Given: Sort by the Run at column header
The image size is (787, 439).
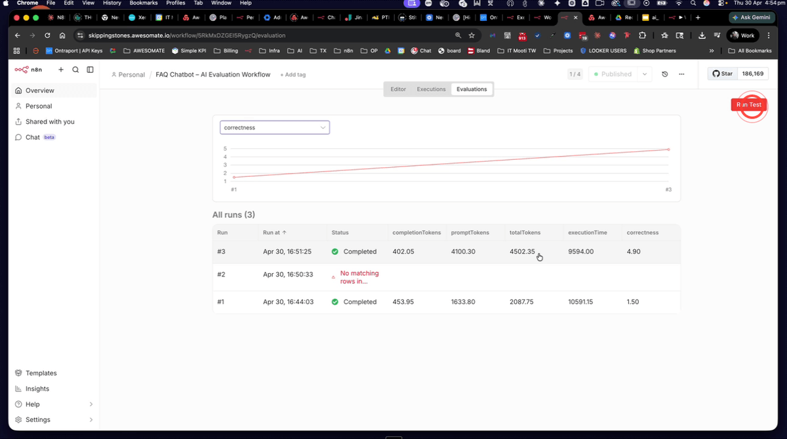Looking at the screenshot, I should 274,233.
